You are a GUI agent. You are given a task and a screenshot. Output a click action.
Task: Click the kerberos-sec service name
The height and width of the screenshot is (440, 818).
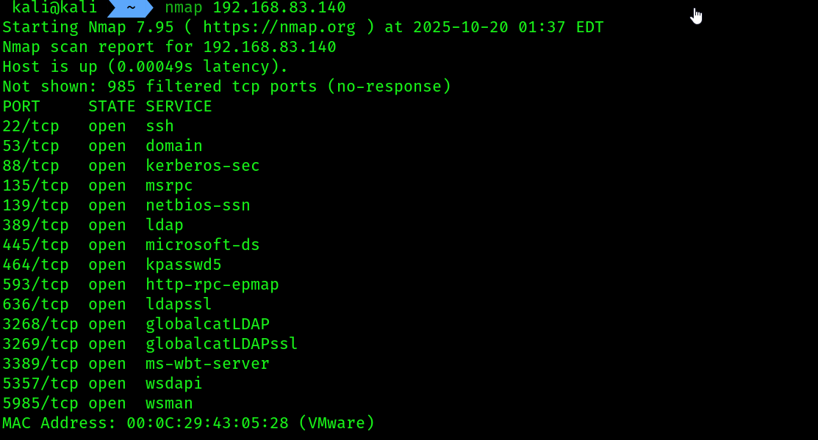(202, 166)
